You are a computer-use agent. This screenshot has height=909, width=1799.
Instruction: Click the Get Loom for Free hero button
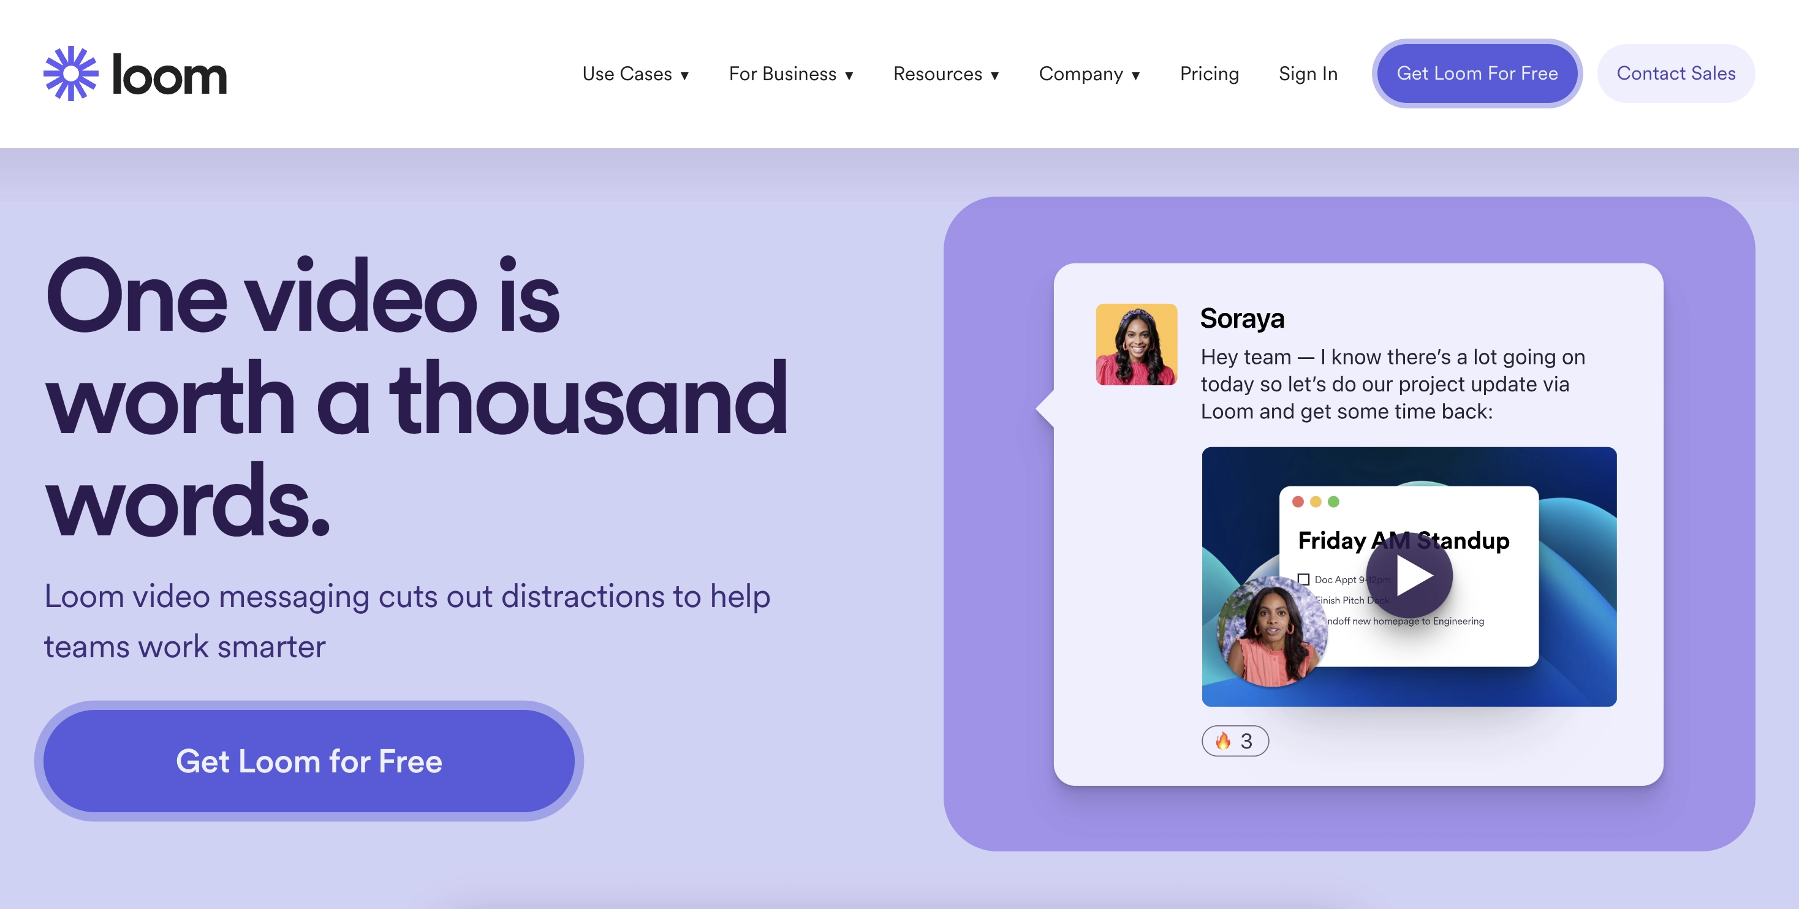(x=308, y=761)
